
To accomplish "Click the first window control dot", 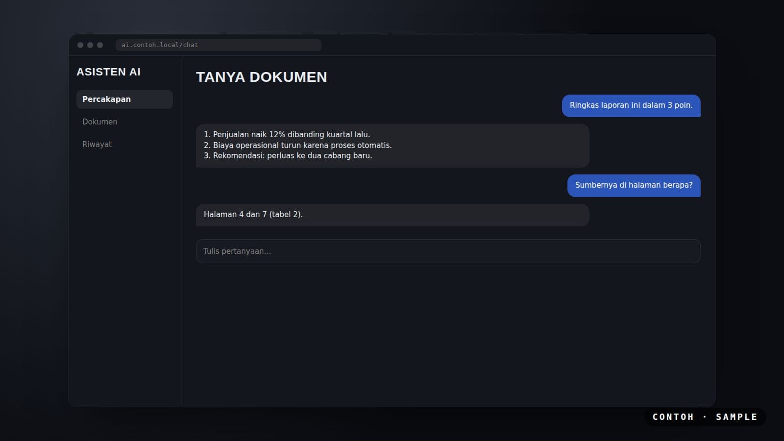I will pos(80,45).
